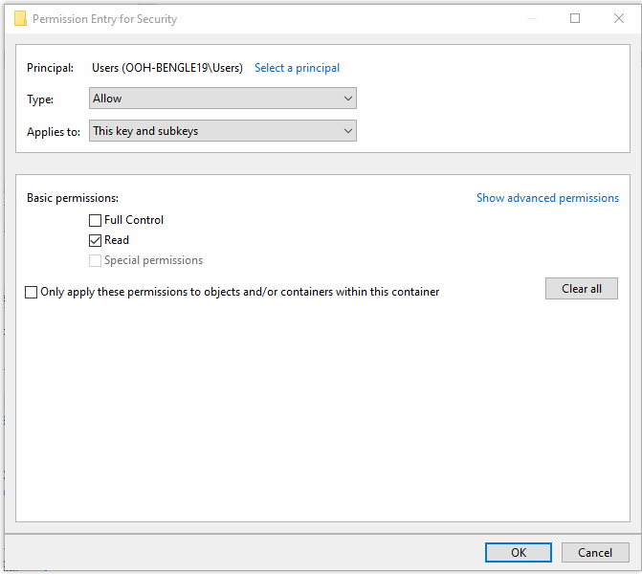Click the Read label text
This screenshot has width=642, height=574.
click(117, 240)
